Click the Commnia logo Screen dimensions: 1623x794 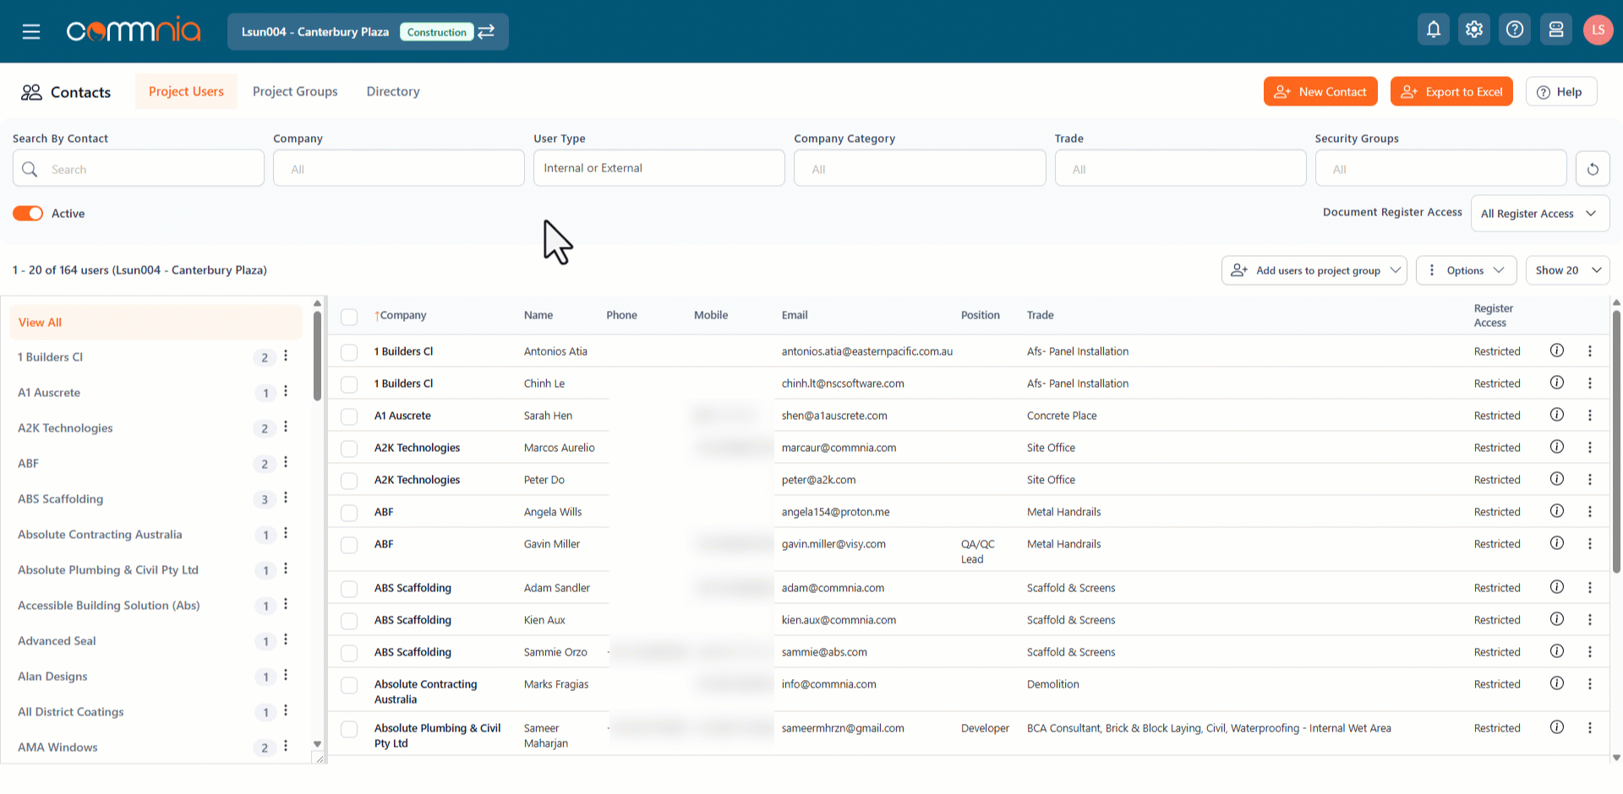(134, 31)
